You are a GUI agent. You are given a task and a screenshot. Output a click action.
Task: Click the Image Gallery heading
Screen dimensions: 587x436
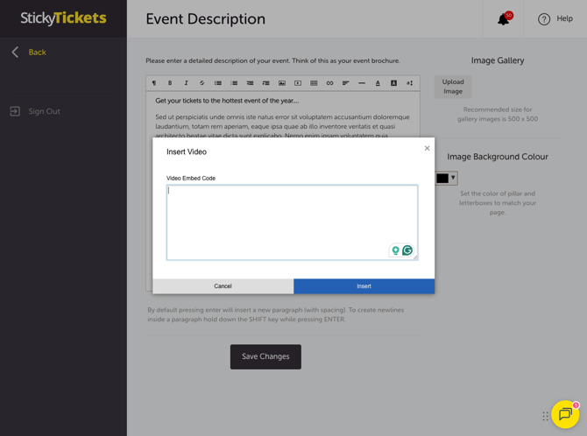click(497, 60)
